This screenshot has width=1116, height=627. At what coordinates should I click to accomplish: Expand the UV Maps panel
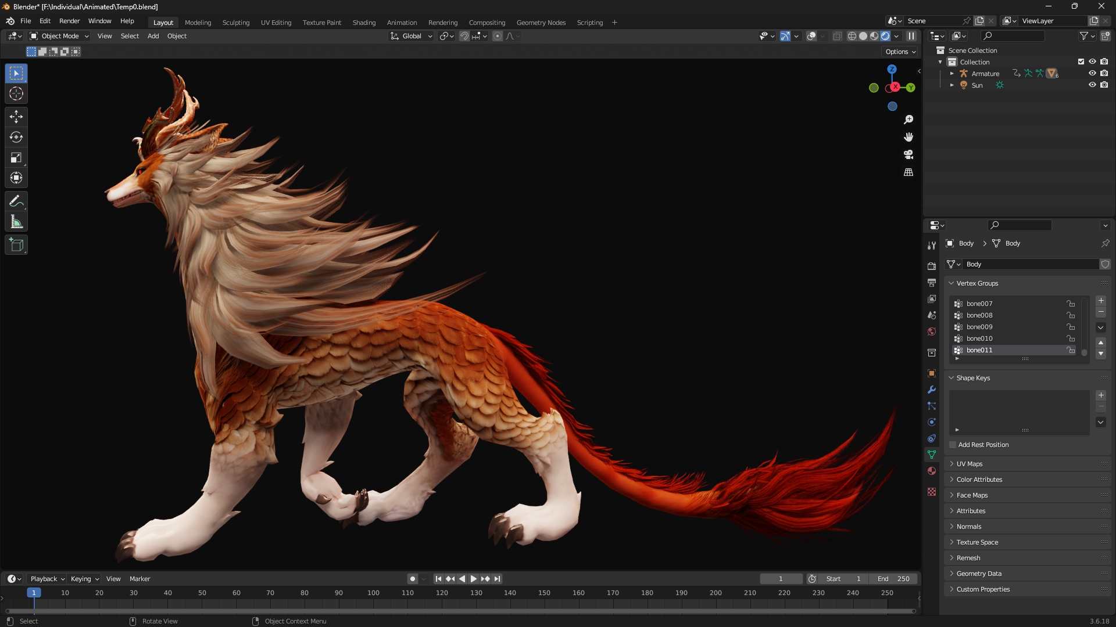970,464
